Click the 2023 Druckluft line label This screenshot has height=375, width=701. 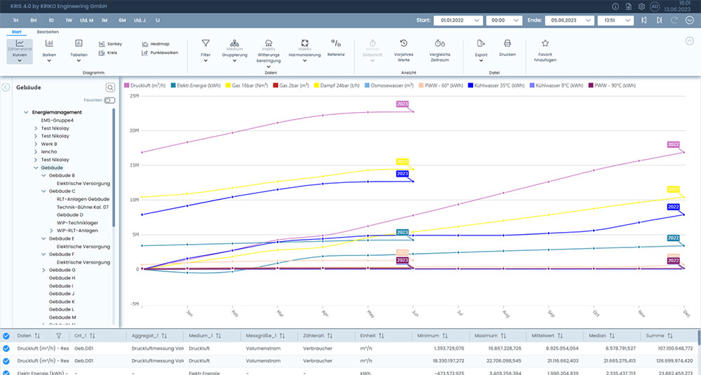click(402, 104)
